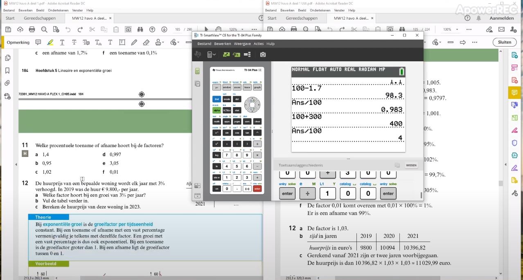Click the number 7 key on calculator
This screenshot has height=280, width=523.
[227, 155]
